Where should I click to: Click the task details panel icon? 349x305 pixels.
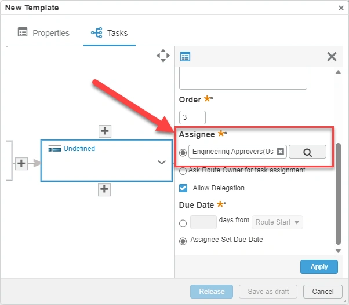186,57
